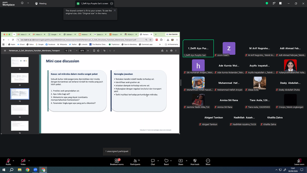
Task: Click Ask Gemini button in shared browser
Action: pos(172,34)
